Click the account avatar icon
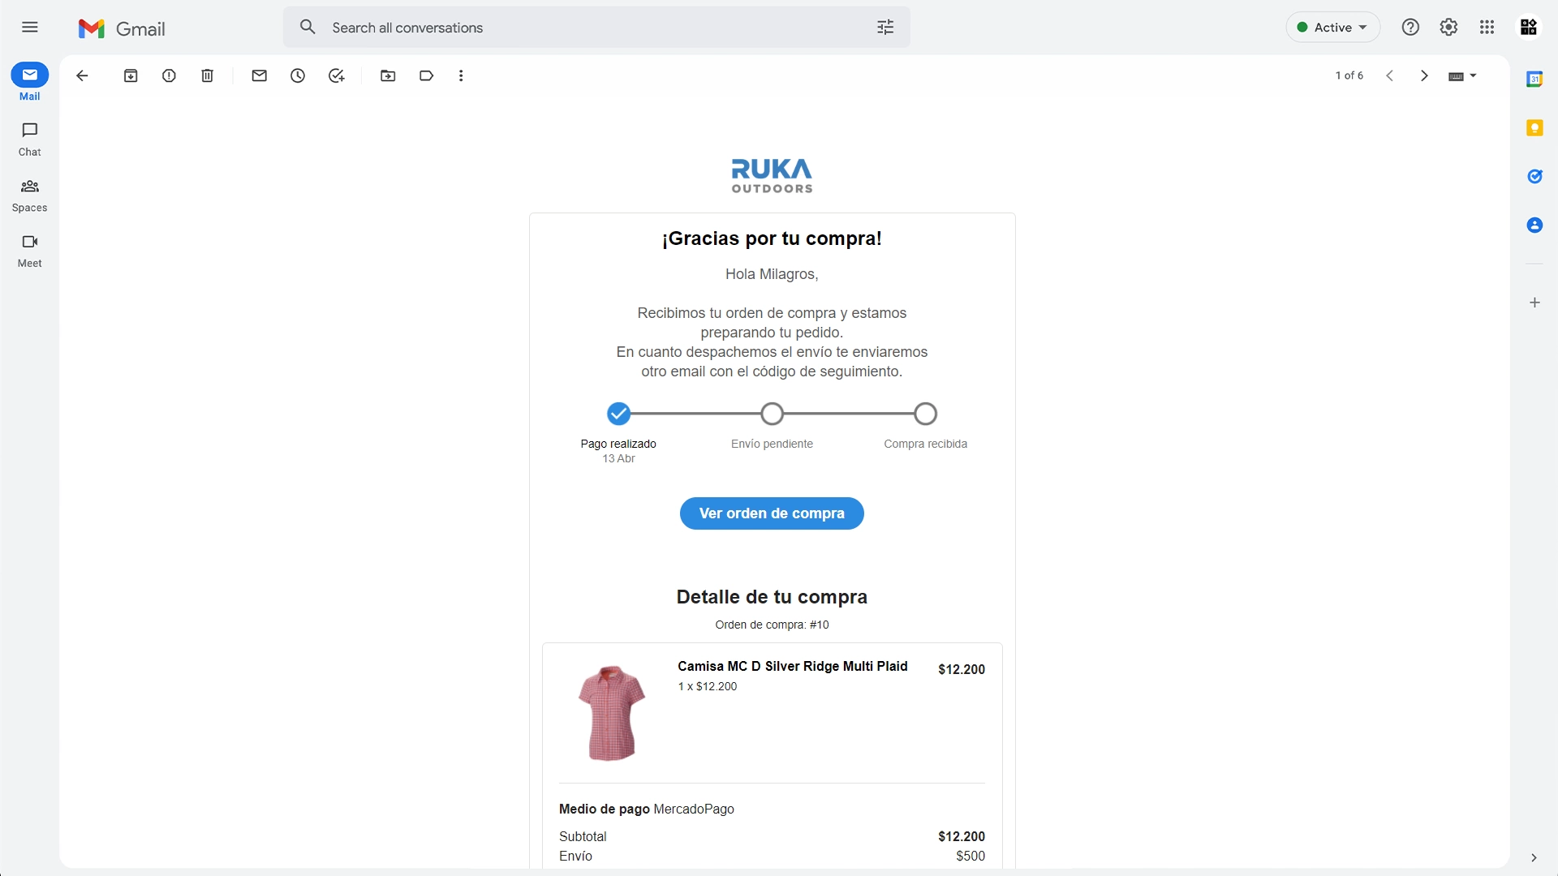Screen dimensions: 1558x876 click(x=1529, y=28)
